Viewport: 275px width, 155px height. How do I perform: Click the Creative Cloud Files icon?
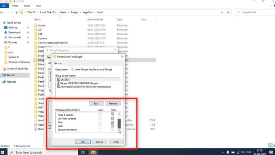pyautogui.click(x=4, y=69)
